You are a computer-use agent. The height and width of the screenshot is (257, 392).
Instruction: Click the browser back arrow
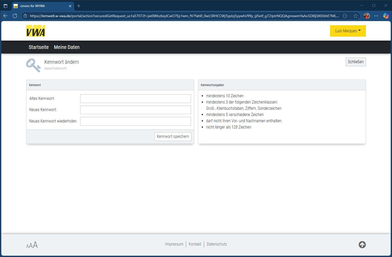click(x=5, y=16)
